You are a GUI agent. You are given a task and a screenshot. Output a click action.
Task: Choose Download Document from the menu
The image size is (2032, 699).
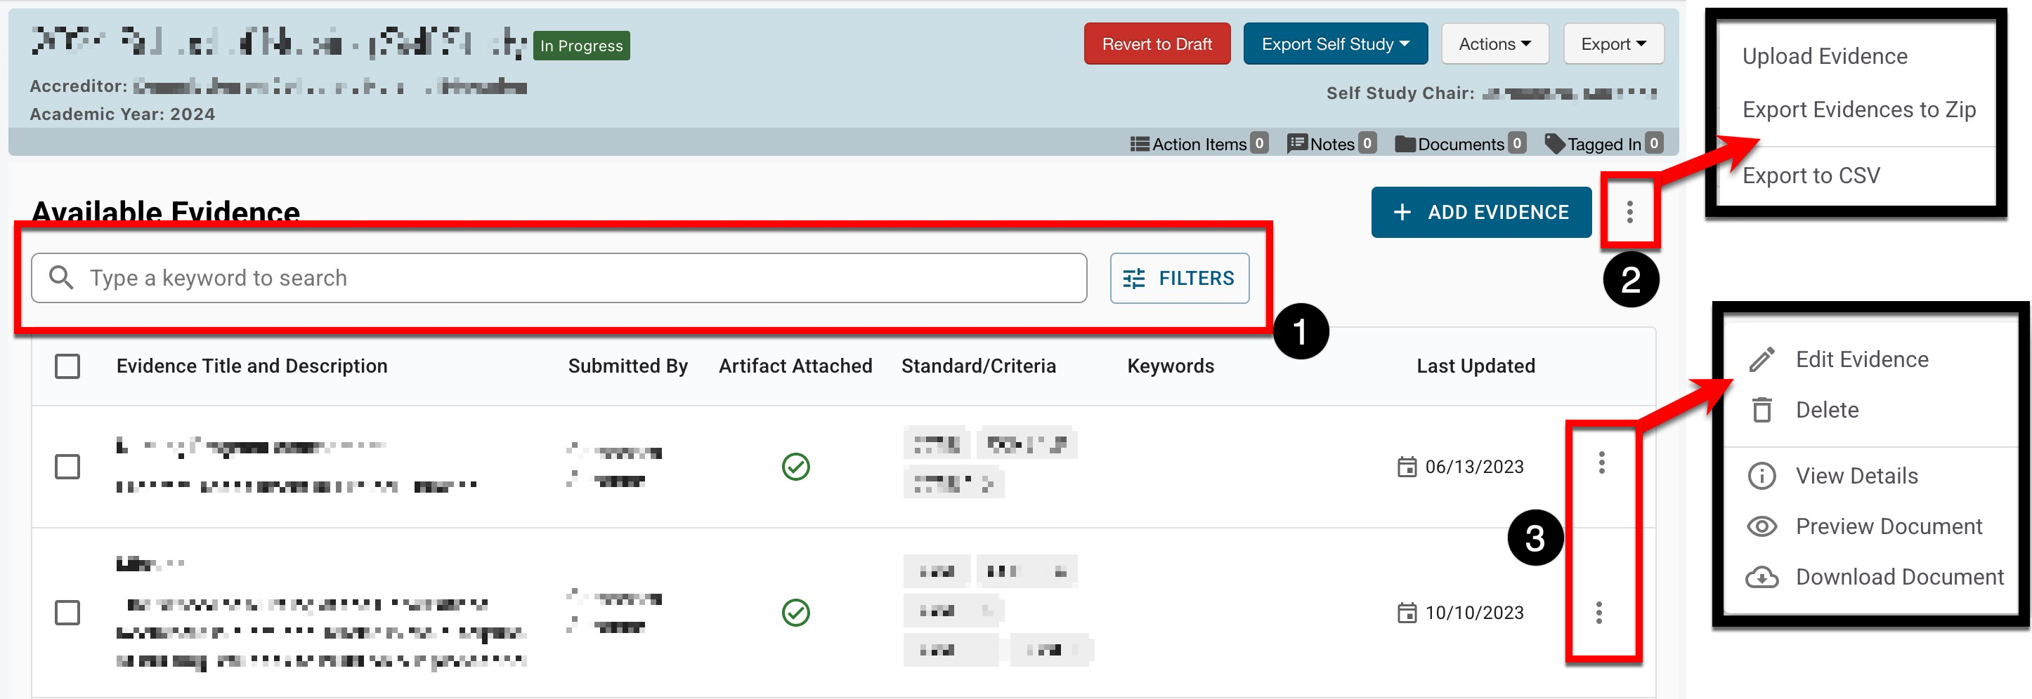[x=1899, y=577]
